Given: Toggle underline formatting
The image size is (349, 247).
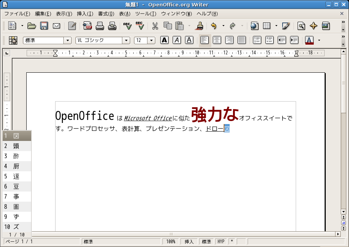Looking at the screenshot, I should click(x=189, y=40).
